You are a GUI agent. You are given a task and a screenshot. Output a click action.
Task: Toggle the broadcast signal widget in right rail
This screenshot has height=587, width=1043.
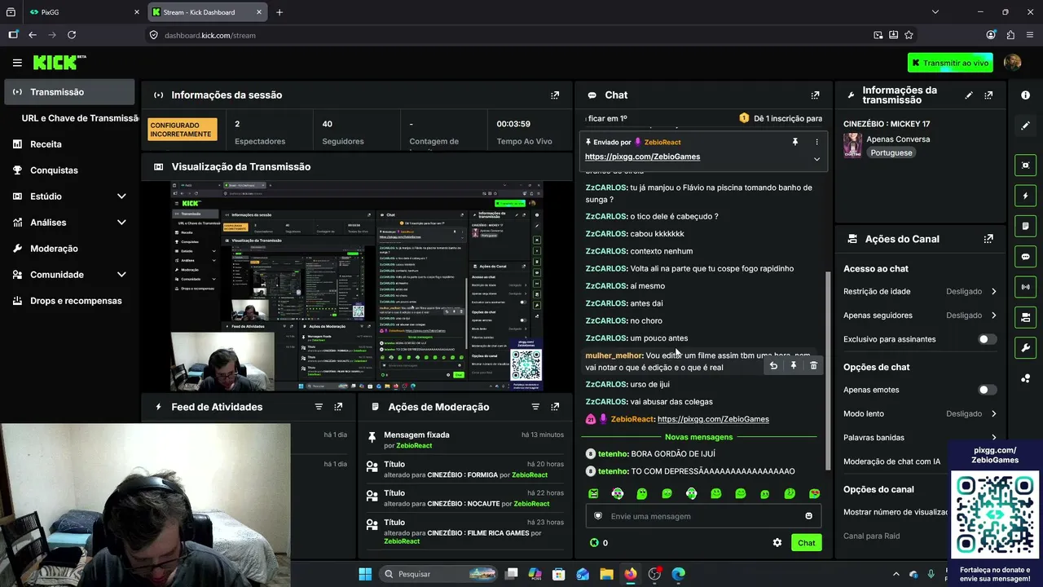1025,287
